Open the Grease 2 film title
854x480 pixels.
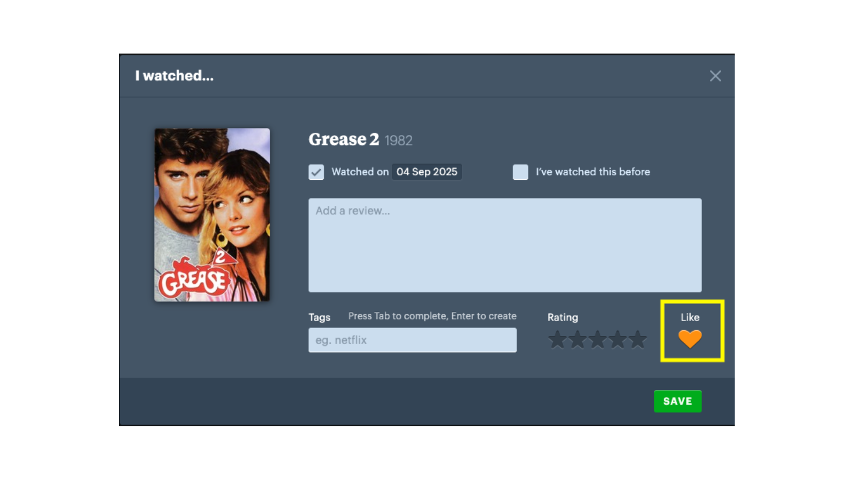pyautogui.click(x=344, y=139)
